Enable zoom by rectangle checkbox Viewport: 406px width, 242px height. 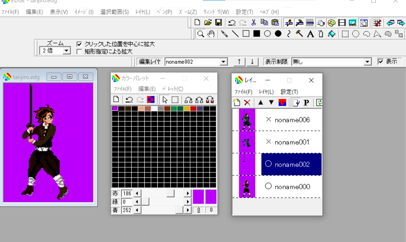click(x=79, y=52)
